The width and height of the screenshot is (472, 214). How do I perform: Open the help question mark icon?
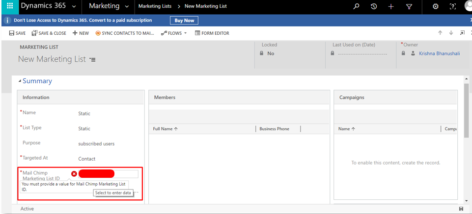pyautogui.click(x=452, y=6)
